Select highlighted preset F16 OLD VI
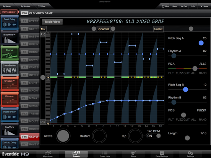 29,137
